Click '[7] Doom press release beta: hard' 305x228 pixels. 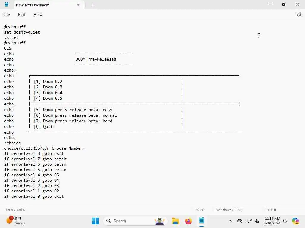pos(73,121)
